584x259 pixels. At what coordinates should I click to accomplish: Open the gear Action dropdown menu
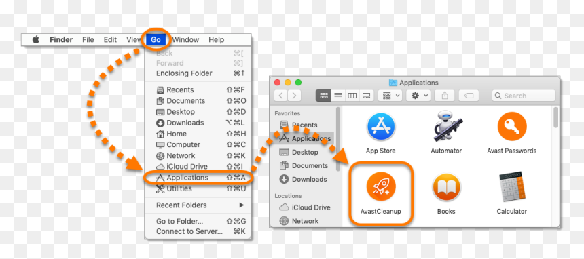click(x=418, y=96)
